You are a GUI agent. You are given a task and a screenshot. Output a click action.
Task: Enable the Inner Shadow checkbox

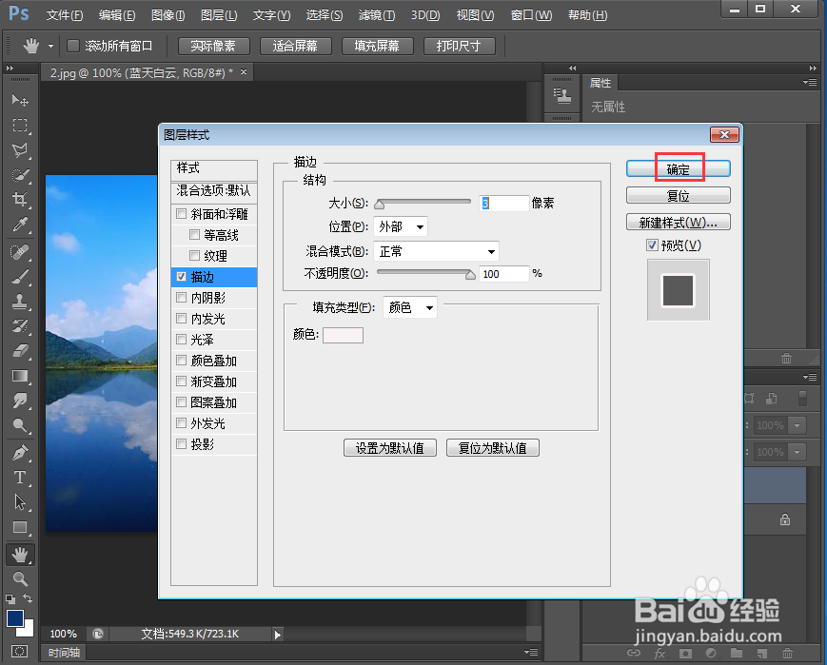click(182, 298)
